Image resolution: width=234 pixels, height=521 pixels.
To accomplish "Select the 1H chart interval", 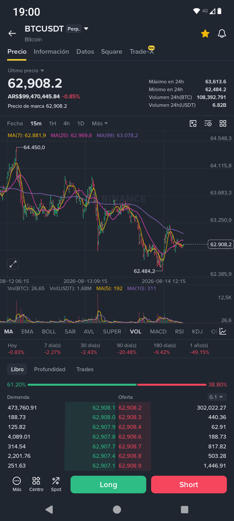I will pos(53,123).
